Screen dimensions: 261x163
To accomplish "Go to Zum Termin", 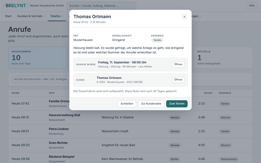I will point(177,104).
